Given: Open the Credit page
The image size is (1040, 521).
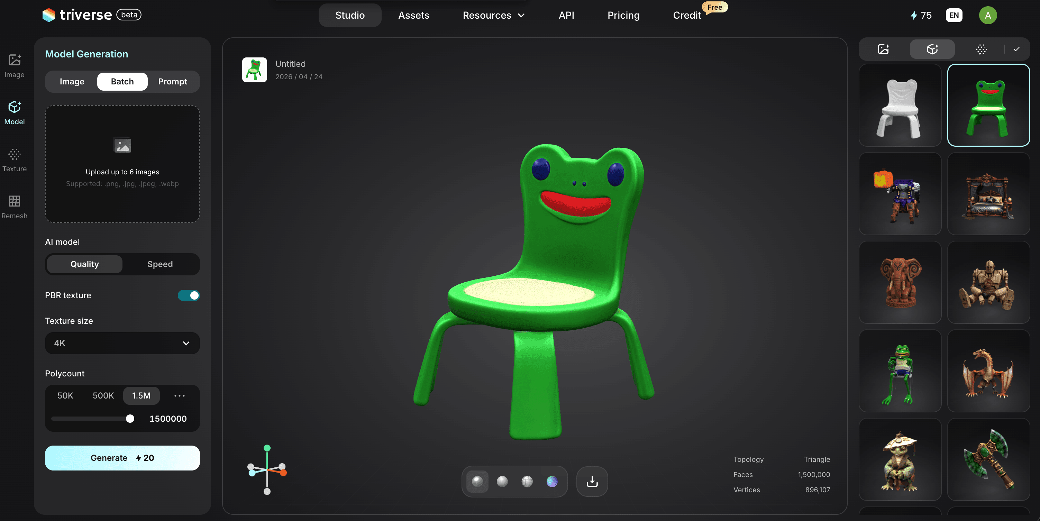Looking at the screenshot, I should click(x=687, y=15).
